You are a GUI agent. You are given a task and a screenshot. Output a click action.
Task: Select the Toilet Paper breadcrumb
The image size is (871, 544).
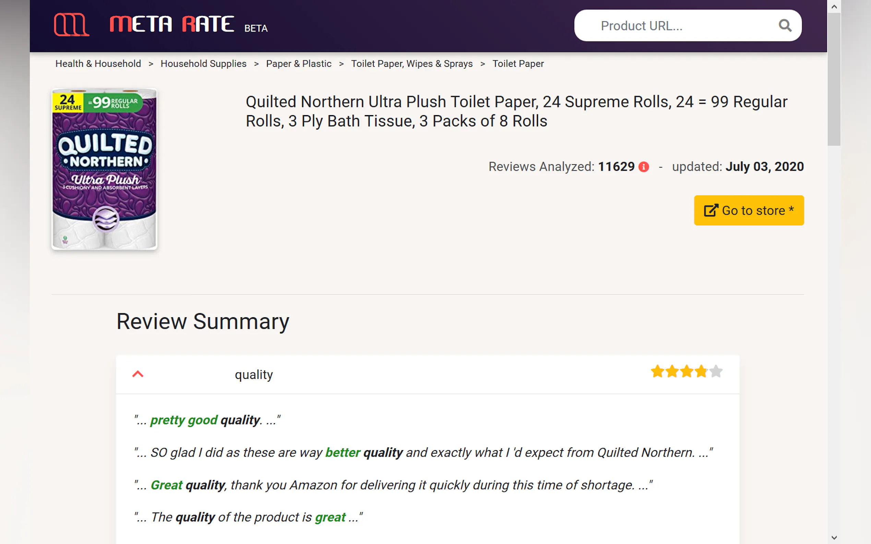[518, 64]
